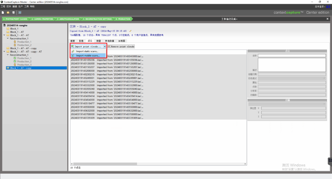Click the Save project toolbar icon
This screenshot has width=332, height=179.
pyautogui.click(x=14, y=13)
